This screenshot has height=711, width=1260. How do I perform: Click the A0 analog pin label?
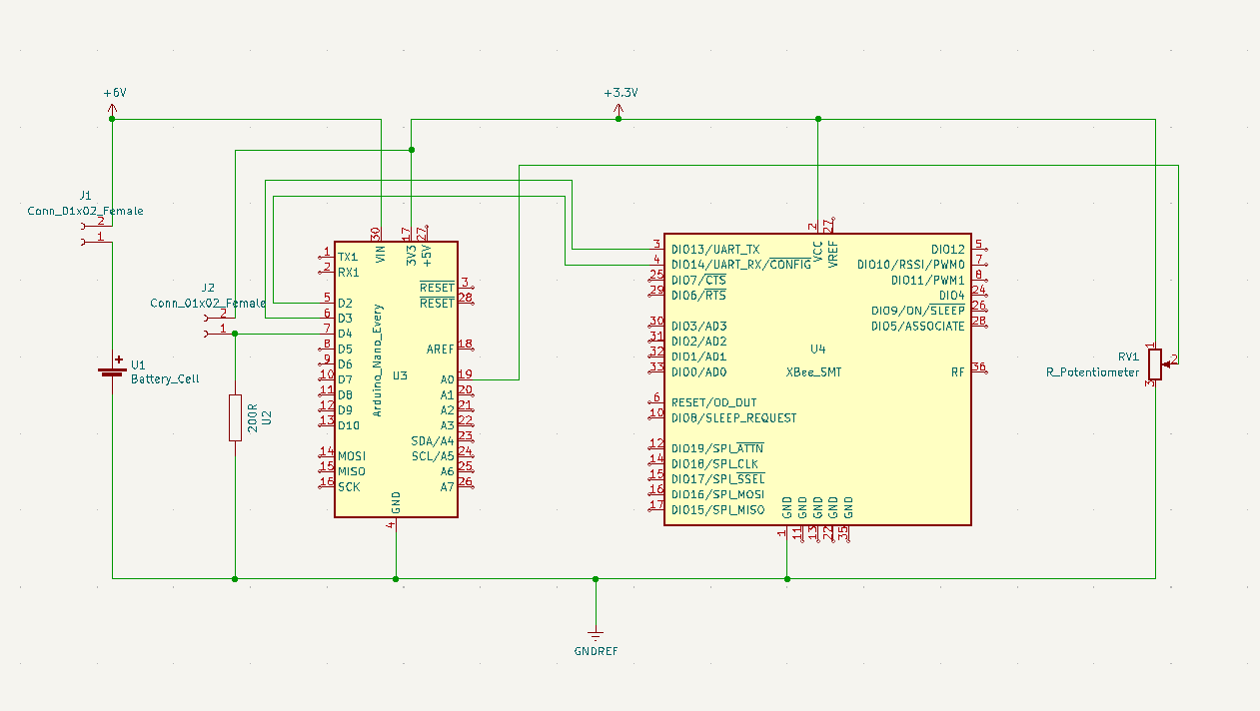tap(447, 379)
